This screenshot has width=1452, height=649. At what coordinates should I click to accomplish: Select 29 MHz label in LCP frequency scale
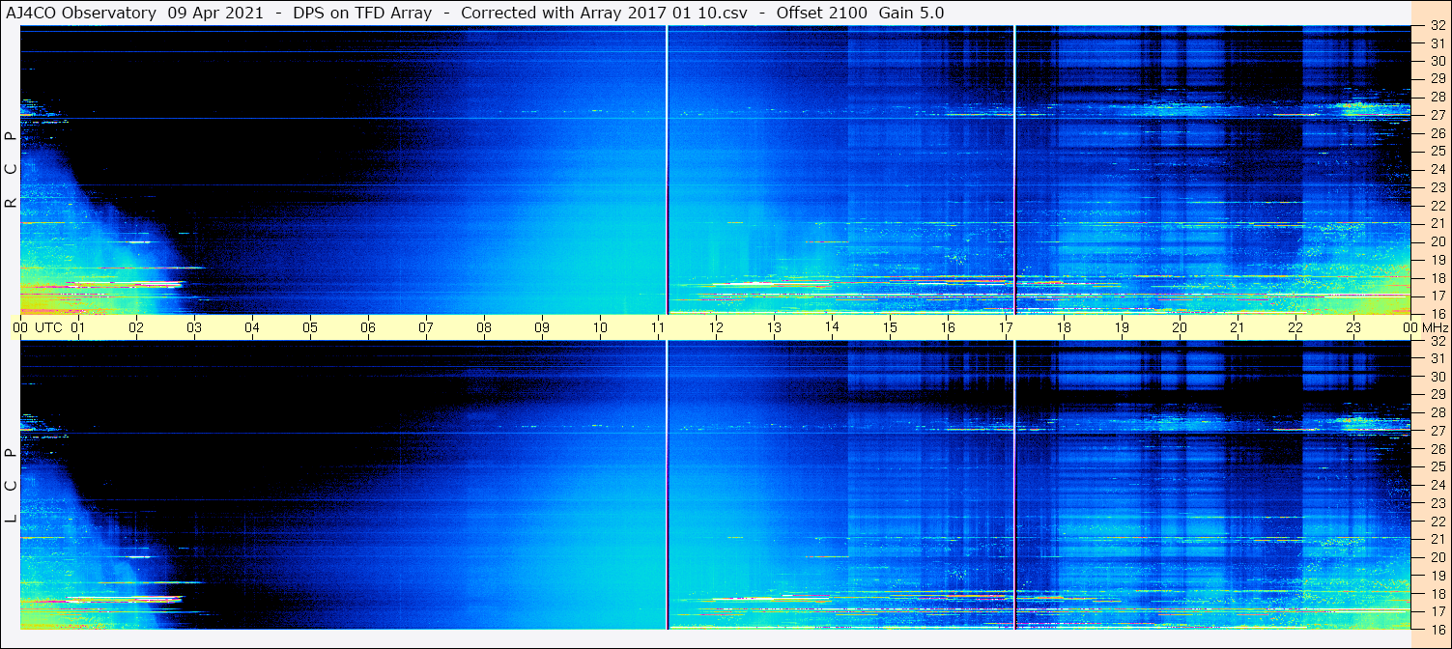[1437, 394]
